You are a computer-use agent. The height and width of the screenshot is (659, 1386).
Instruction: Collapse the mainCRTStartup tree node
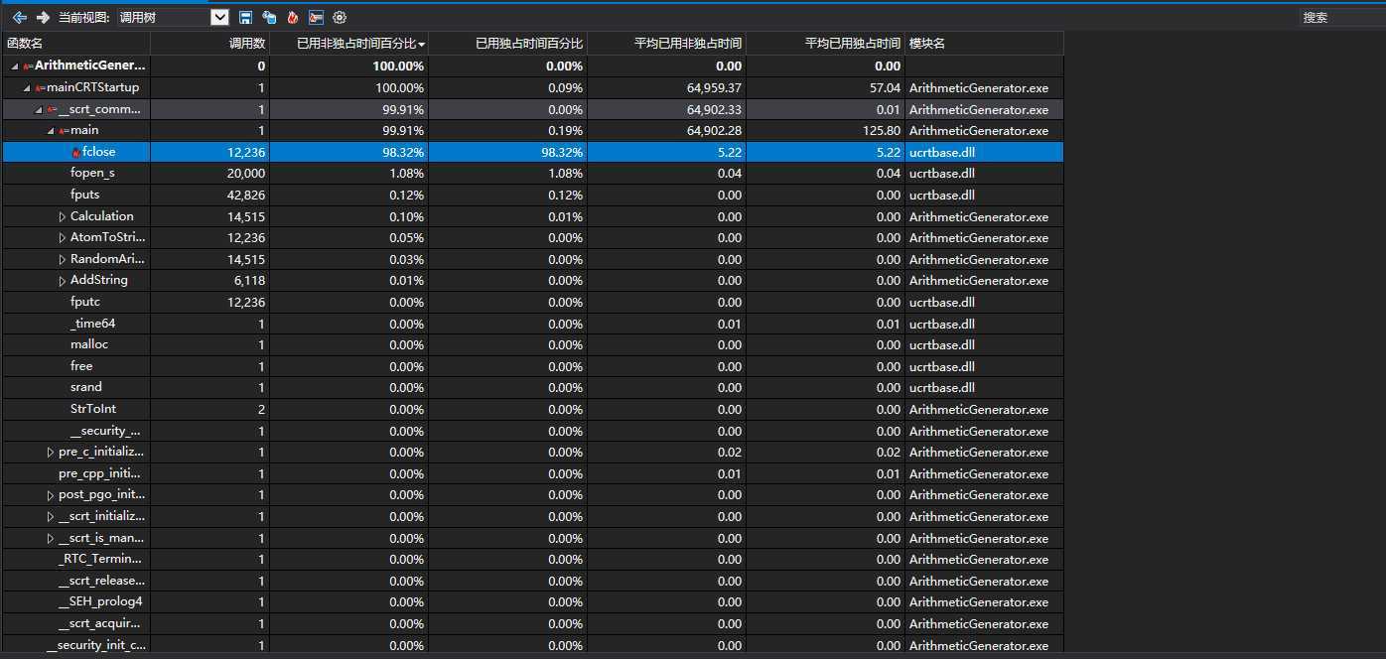tap(27, 87)
